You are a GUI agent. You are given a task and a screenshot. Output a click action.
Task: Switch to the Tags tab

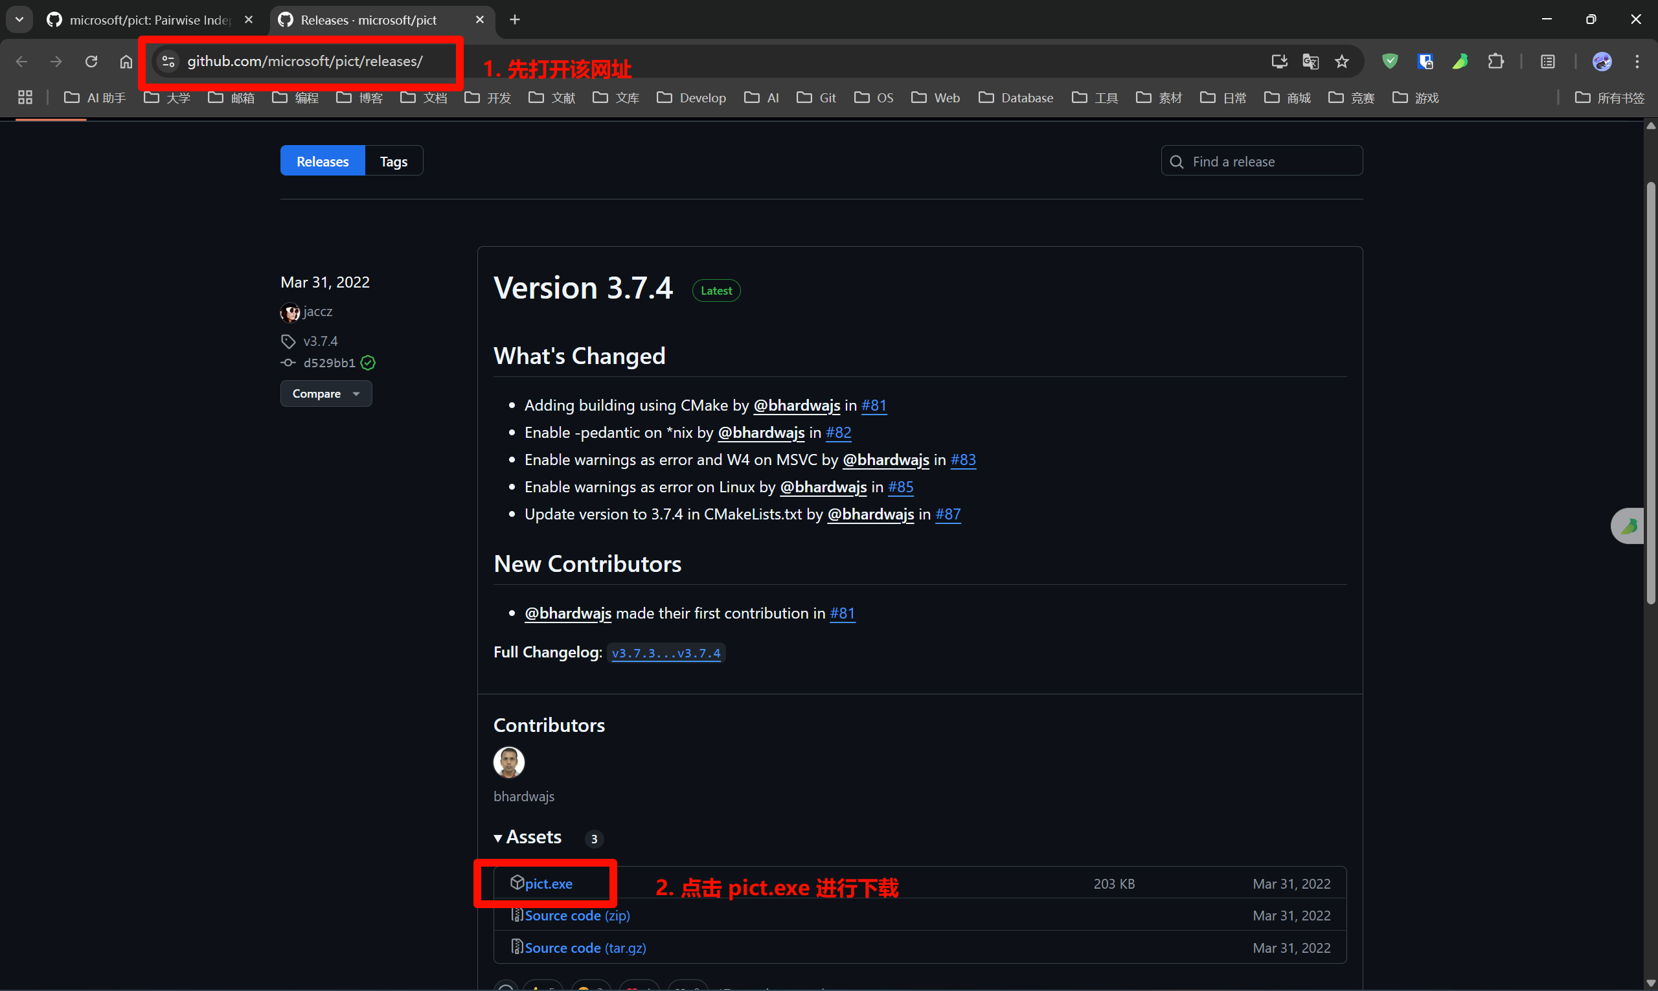pos(393,161)
